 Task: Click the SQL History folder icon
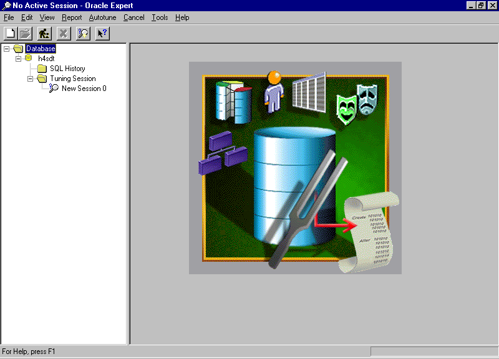(42, 69)
